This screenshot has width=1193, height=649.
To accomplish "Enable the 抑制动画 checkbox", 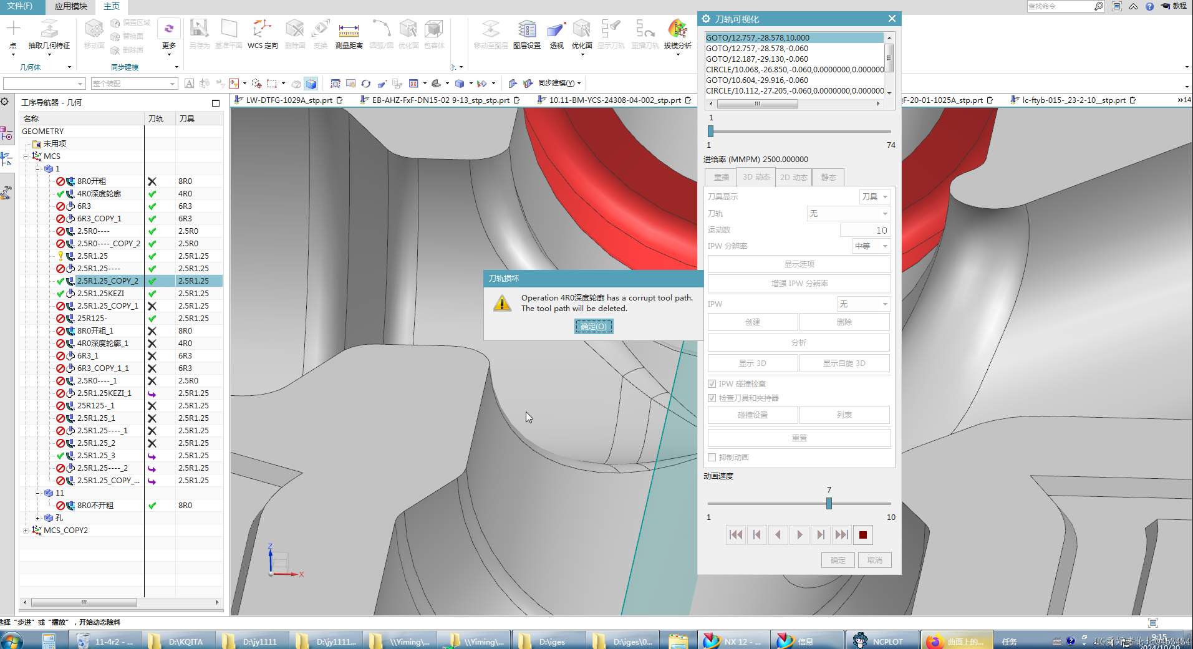I will 712,458.
